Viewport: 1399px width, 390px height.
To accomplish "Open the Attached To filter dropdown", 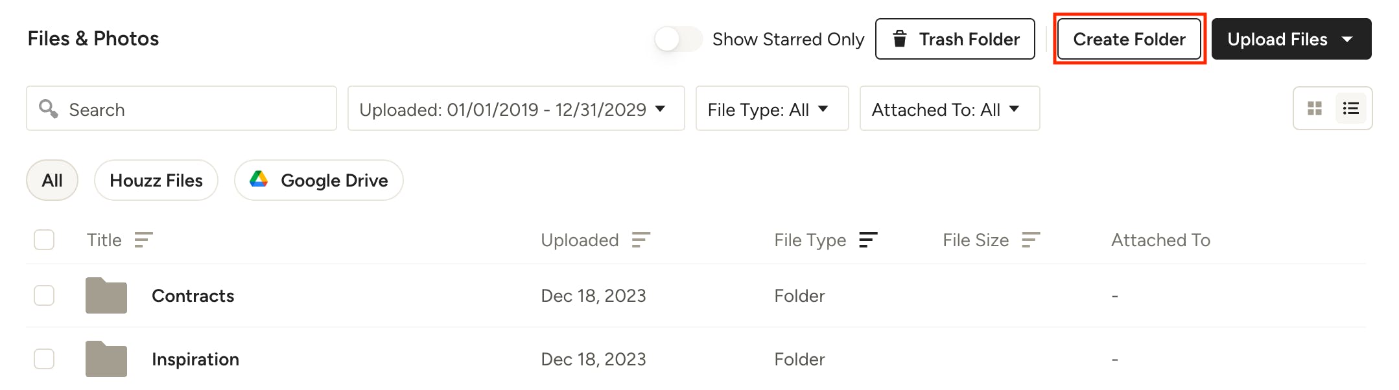I will tap(949, 109).
